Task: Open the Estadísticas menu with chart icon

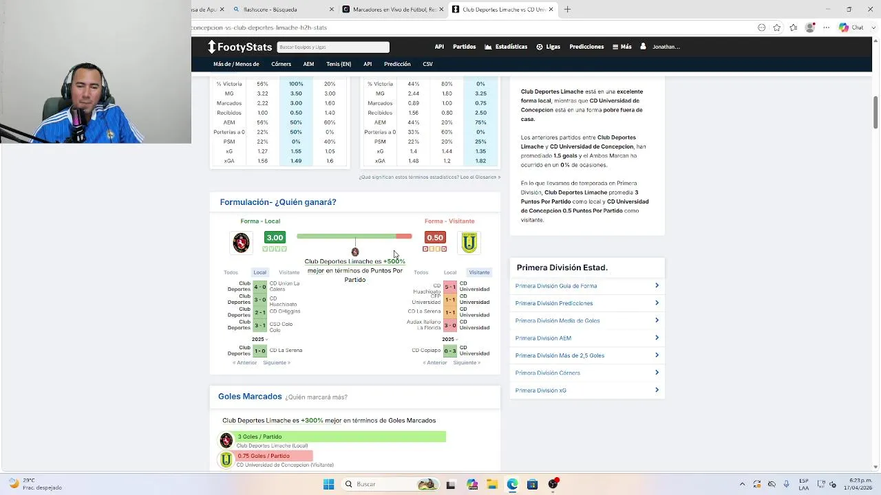Action: point(506,47)
